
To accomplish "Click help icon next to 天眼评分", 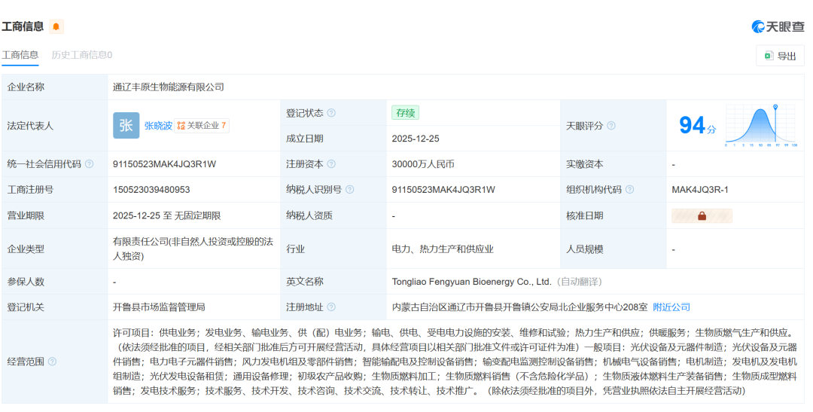I will [611, 126].
